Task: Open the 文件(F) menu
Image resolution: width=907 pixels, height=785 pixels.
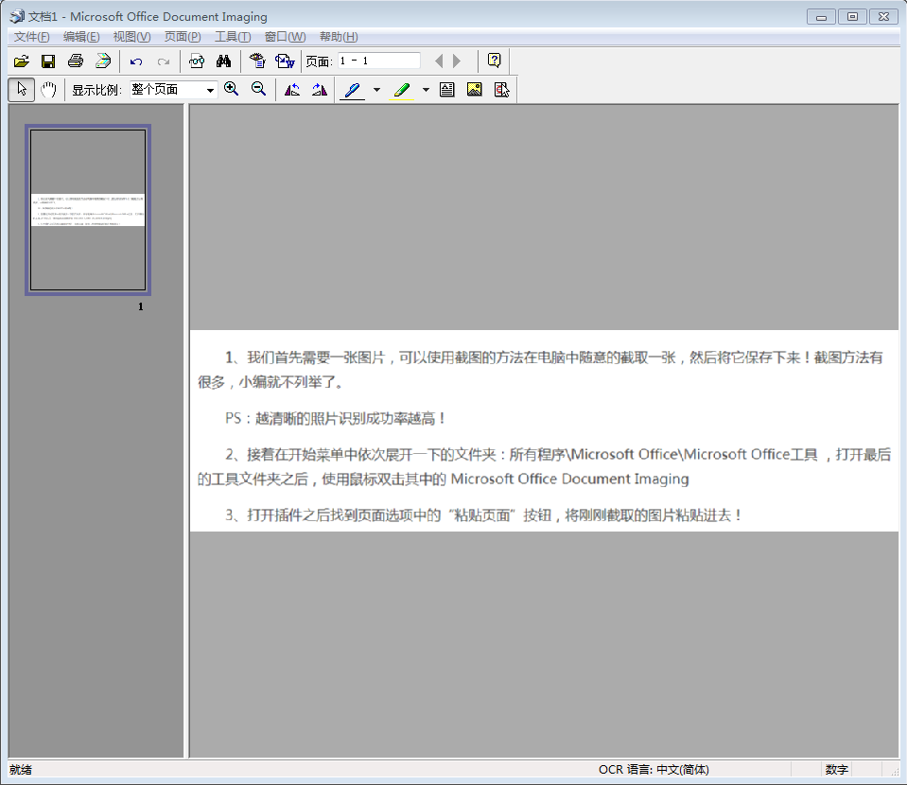Action: [x=32, y=37]
